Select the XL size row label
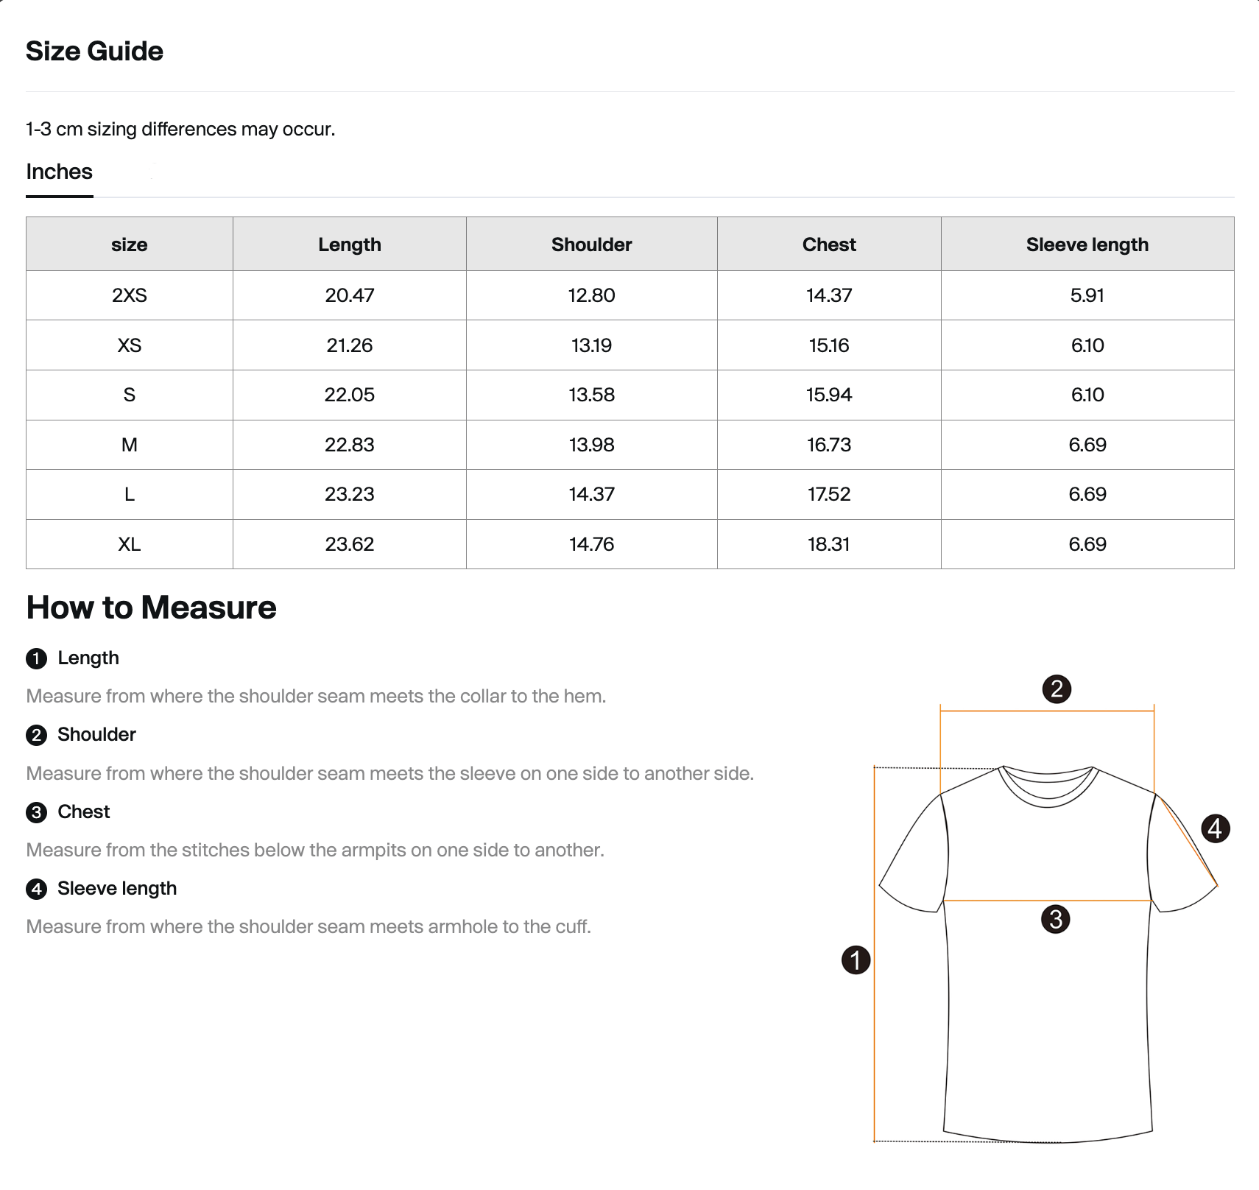 click(x=130, y=544)
